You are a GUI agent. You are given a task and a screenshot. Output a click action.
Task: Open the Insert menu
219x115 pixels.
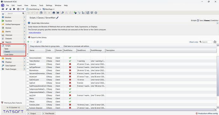(x=19, y=5)
